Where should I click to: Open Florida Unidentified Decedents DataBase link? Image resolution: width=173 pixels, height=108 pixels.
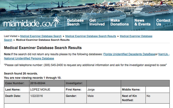(x=129, y=54)
